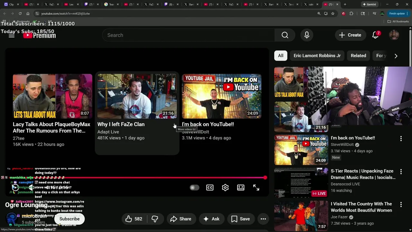
Task: Open 27tee channel link
Action: 19,138
